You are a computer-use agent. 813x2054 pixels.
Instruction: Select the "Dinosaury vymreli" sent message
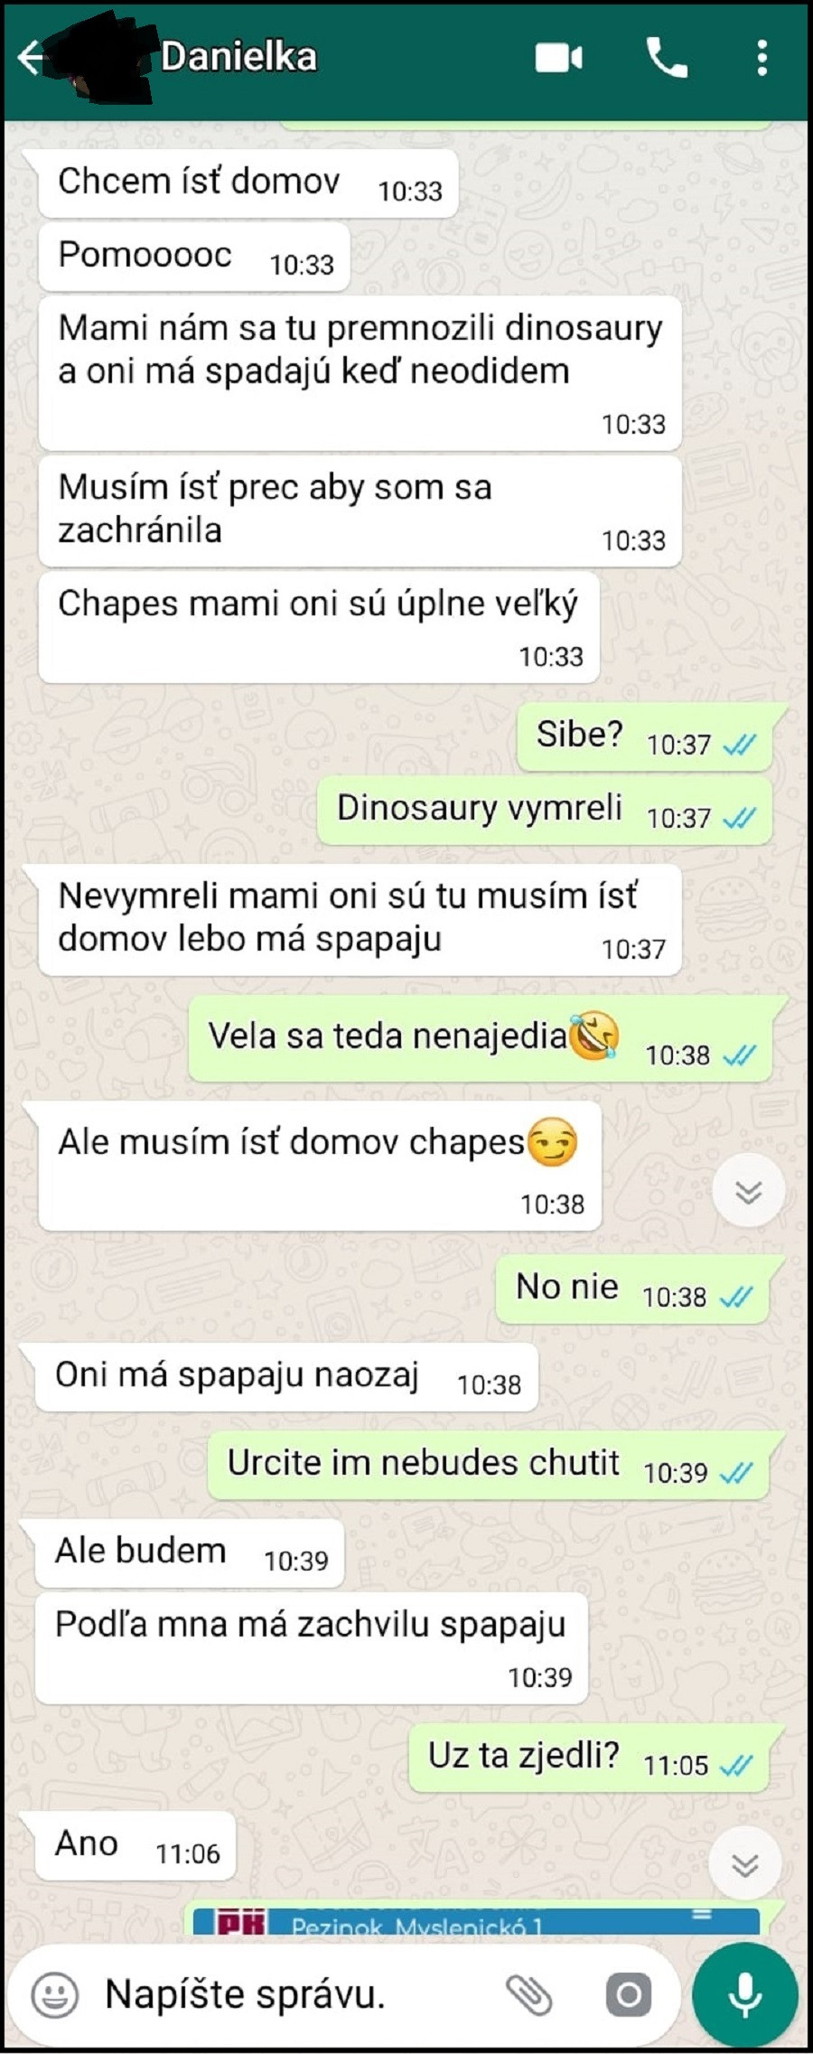pyautogui.click(x=545, y=811)
